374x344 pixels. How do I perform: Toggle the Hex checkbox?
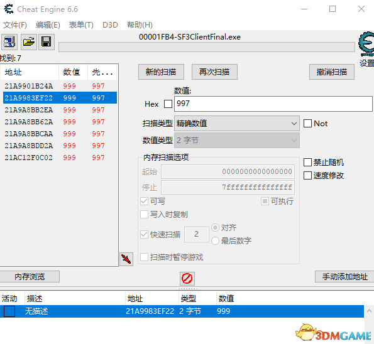[x=168, y=104]
